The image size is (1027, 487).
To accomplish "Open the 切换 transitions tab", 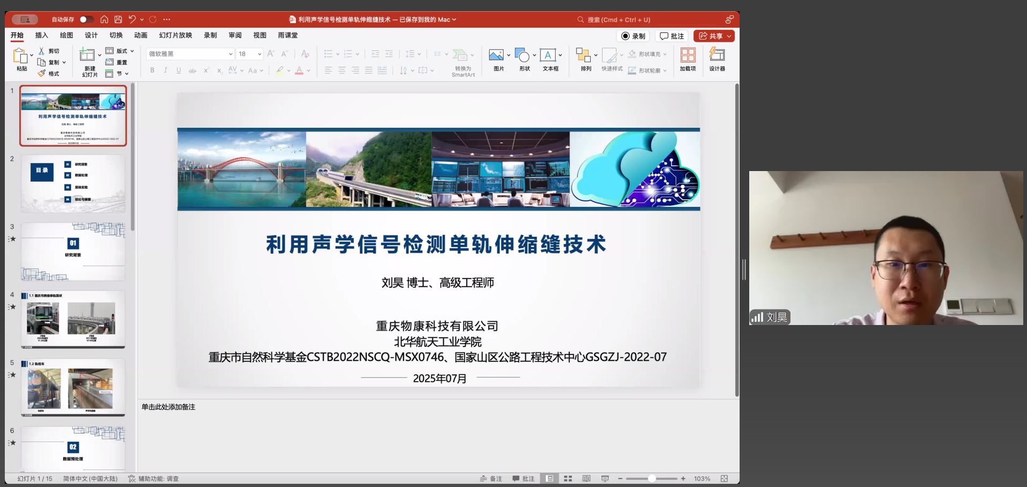I will click(116, 35).
